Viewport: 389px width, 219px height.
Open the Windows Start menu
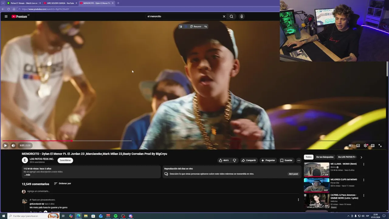(x=4, y=216)
